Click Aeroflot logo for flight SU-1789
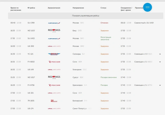The height and width of the screenshot is (115, 165). pyautogui.click(x=54, y=23)
